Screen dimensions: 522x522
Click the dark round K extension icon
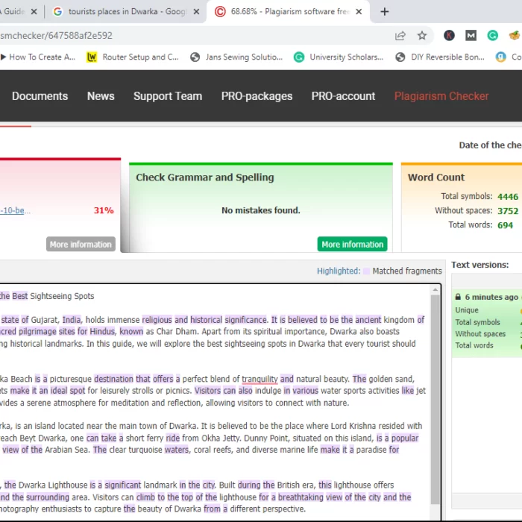pyautogui.click(x=450, y=35)
